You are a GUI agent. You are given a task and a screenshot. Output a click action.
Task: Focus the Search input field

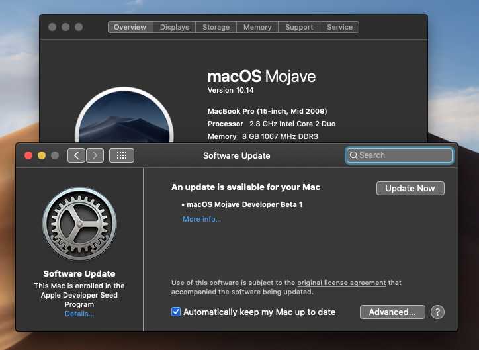pos(399,155)
